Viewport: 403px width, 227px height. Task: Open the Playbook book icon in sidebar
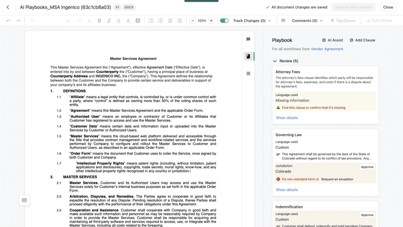click(x=248, y=56)
